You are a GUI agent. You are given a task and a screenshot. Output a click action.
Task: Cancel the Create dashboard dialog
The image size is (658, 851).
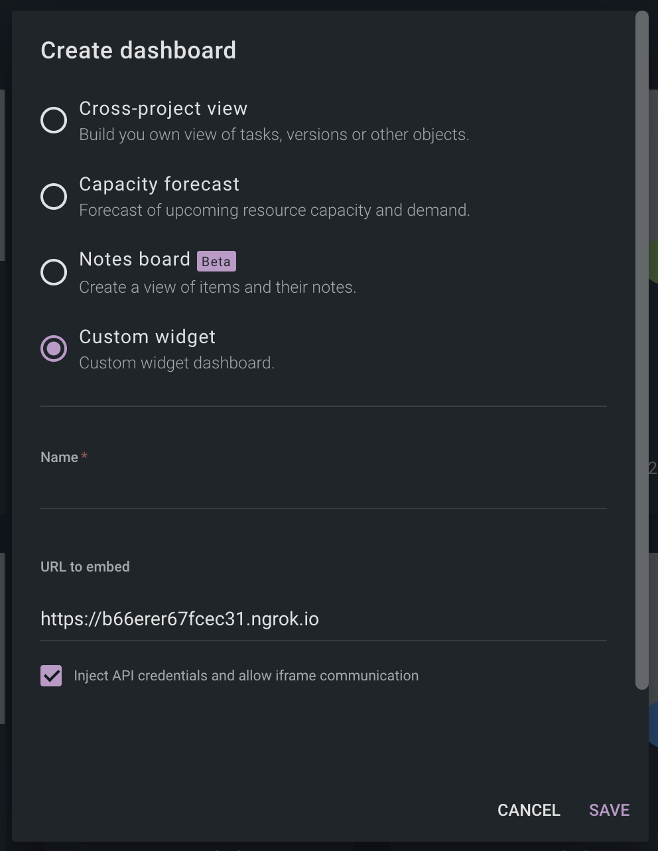click(529, 810)
